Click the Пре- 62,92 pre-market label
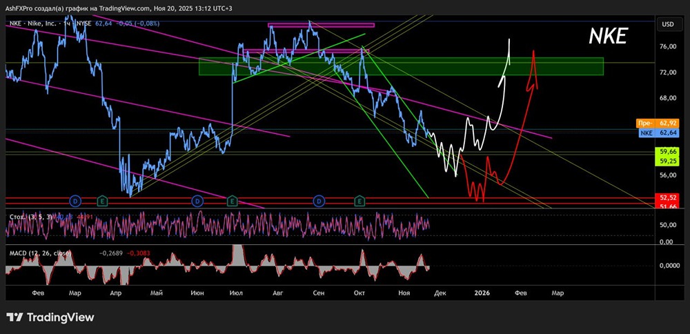Image resolution: width=690 pixels, height=334 pixels. (658, 123)
